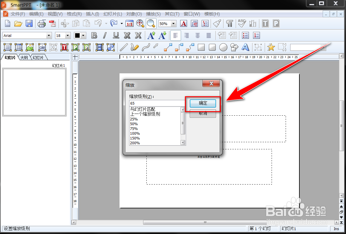
Task: Open the 幻灯片(L) menu
Action: tap(113, 14)
